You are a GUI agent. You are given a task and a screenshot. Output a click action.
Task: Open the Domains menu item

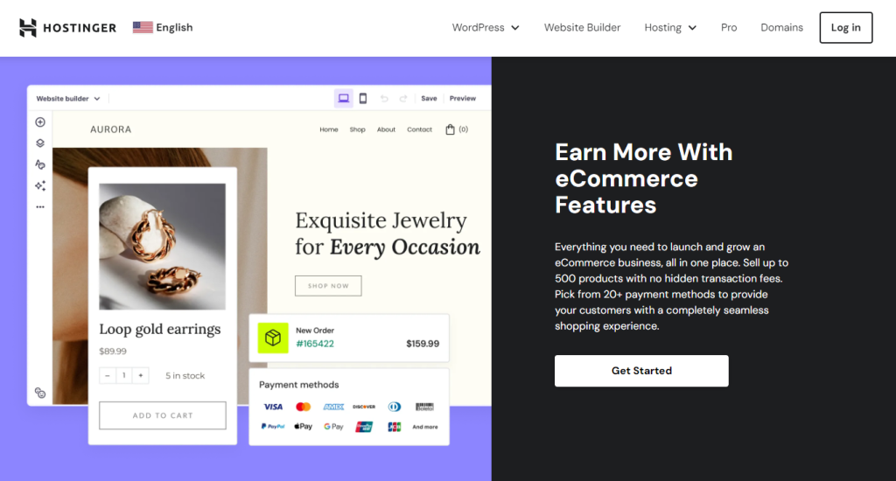(781, 28)
